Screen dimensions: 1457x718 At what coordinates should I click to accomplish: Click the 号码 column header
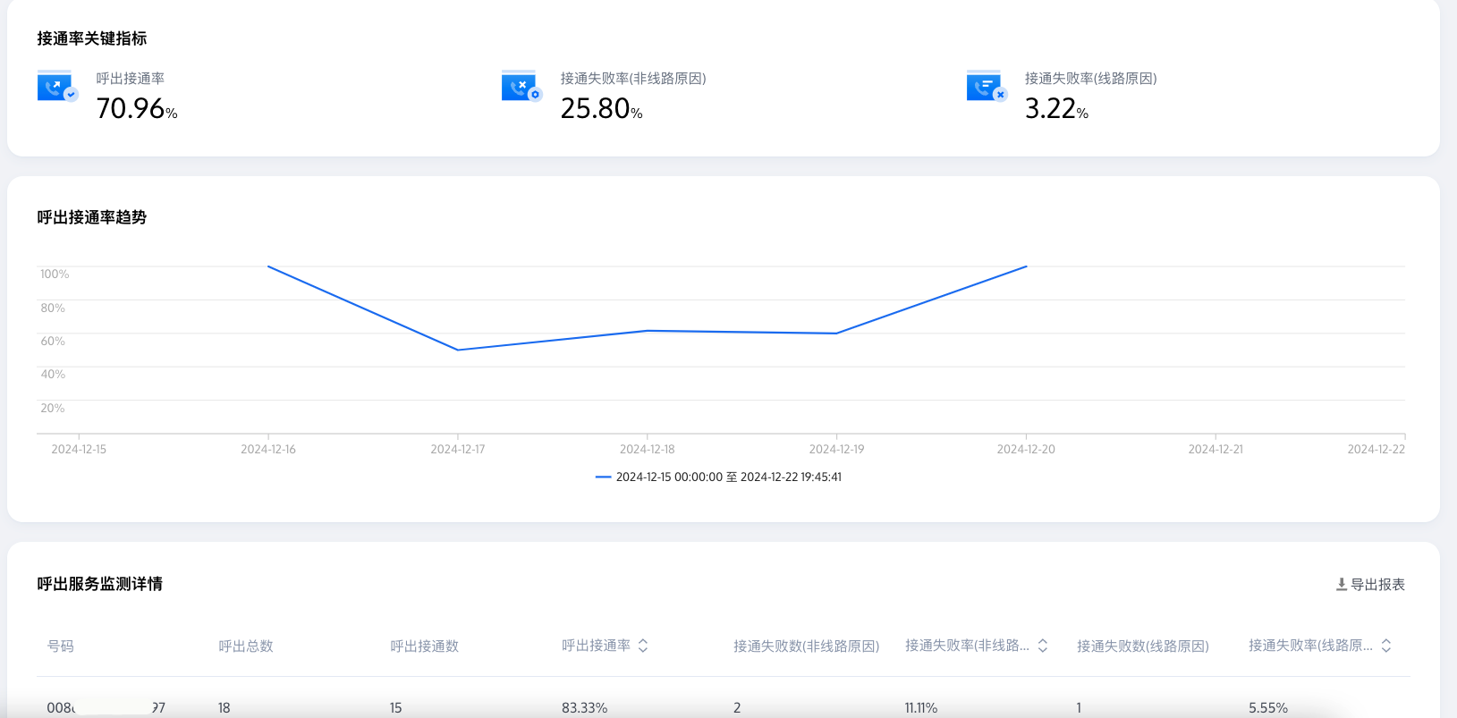[61, 646]
